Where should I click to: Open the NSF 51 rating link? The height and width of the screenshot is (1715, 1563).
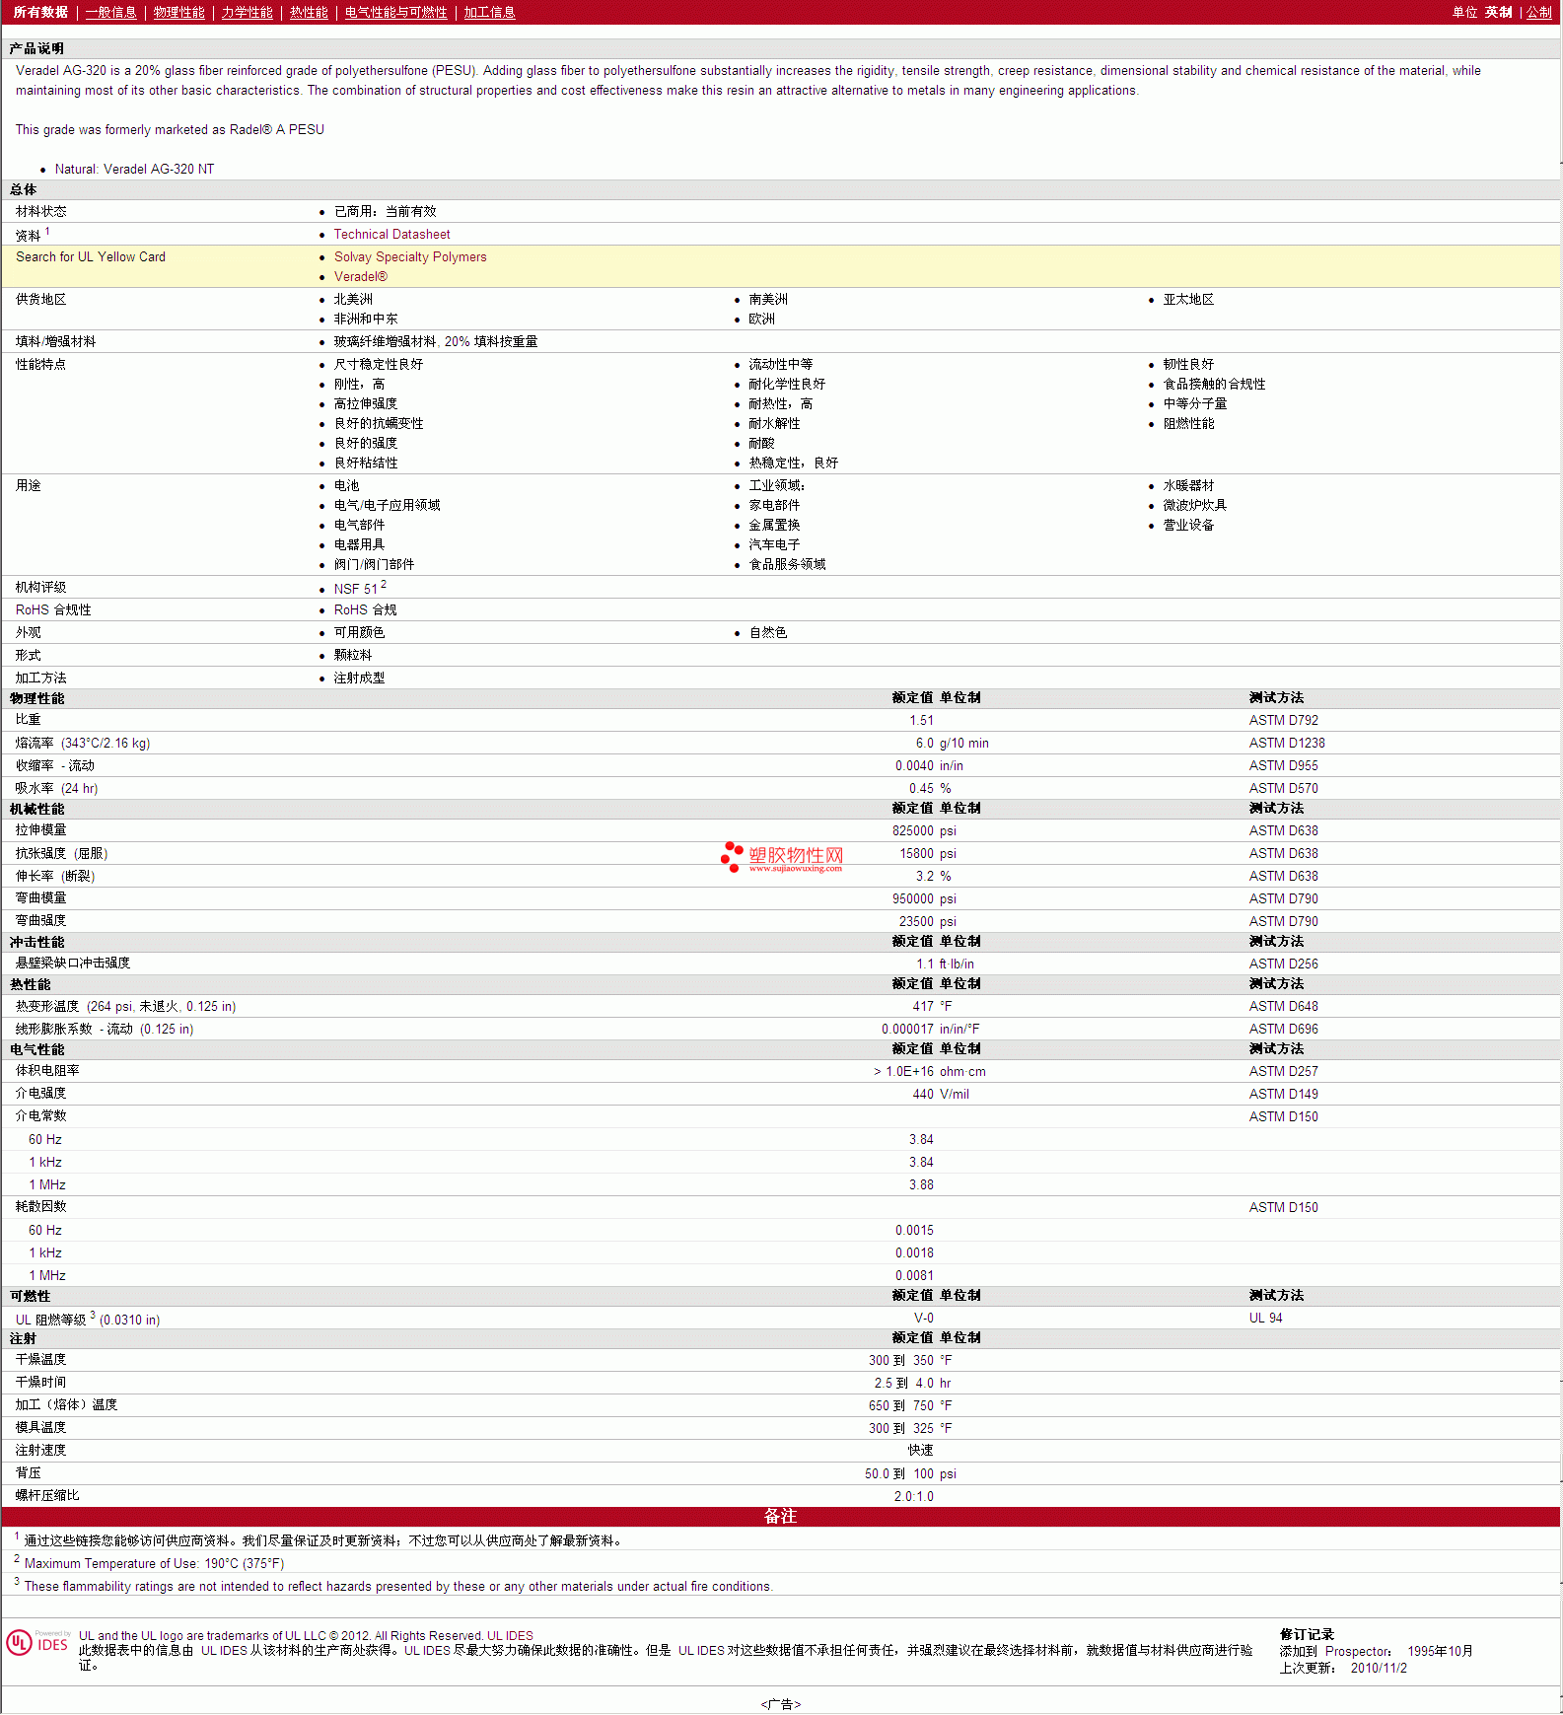tap(355, 589)
